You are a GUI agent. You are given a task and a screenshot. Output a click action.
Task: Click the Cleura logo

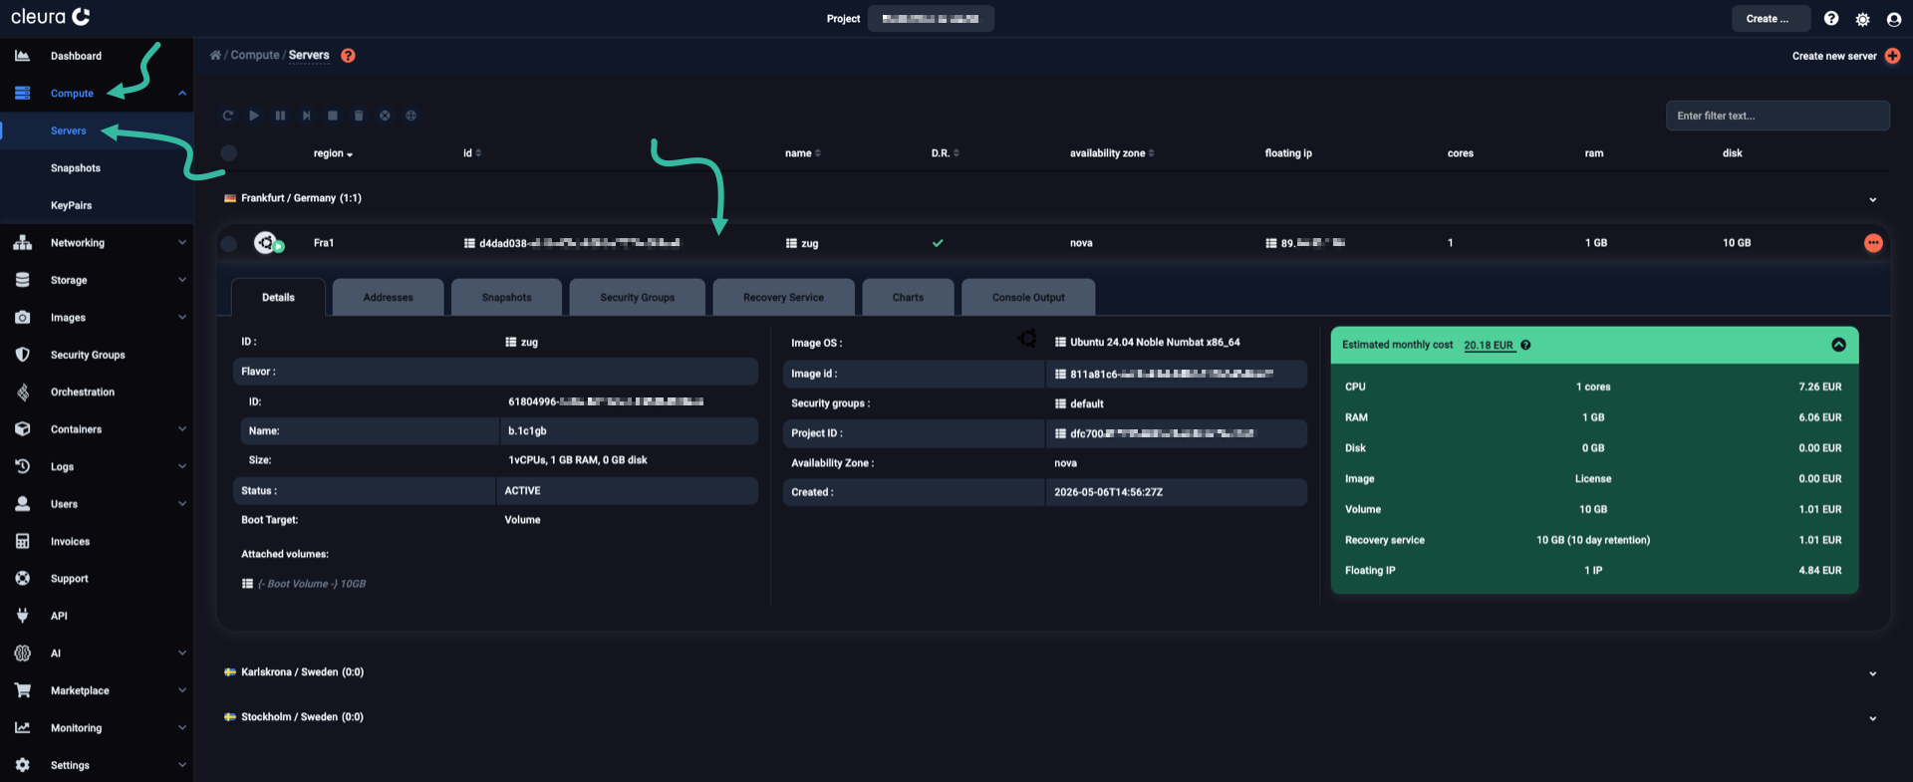click(51, 17)
